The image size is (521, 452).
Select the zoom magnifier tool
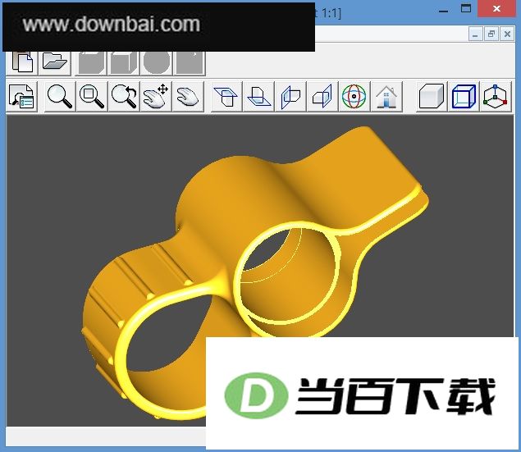59,97
